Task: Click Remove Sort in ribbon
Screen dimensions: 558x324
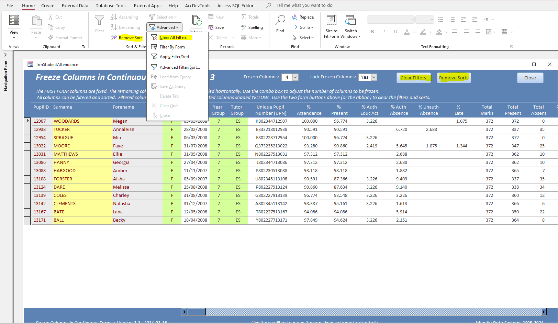Action: pyautogui.click(x=127, y=38)
